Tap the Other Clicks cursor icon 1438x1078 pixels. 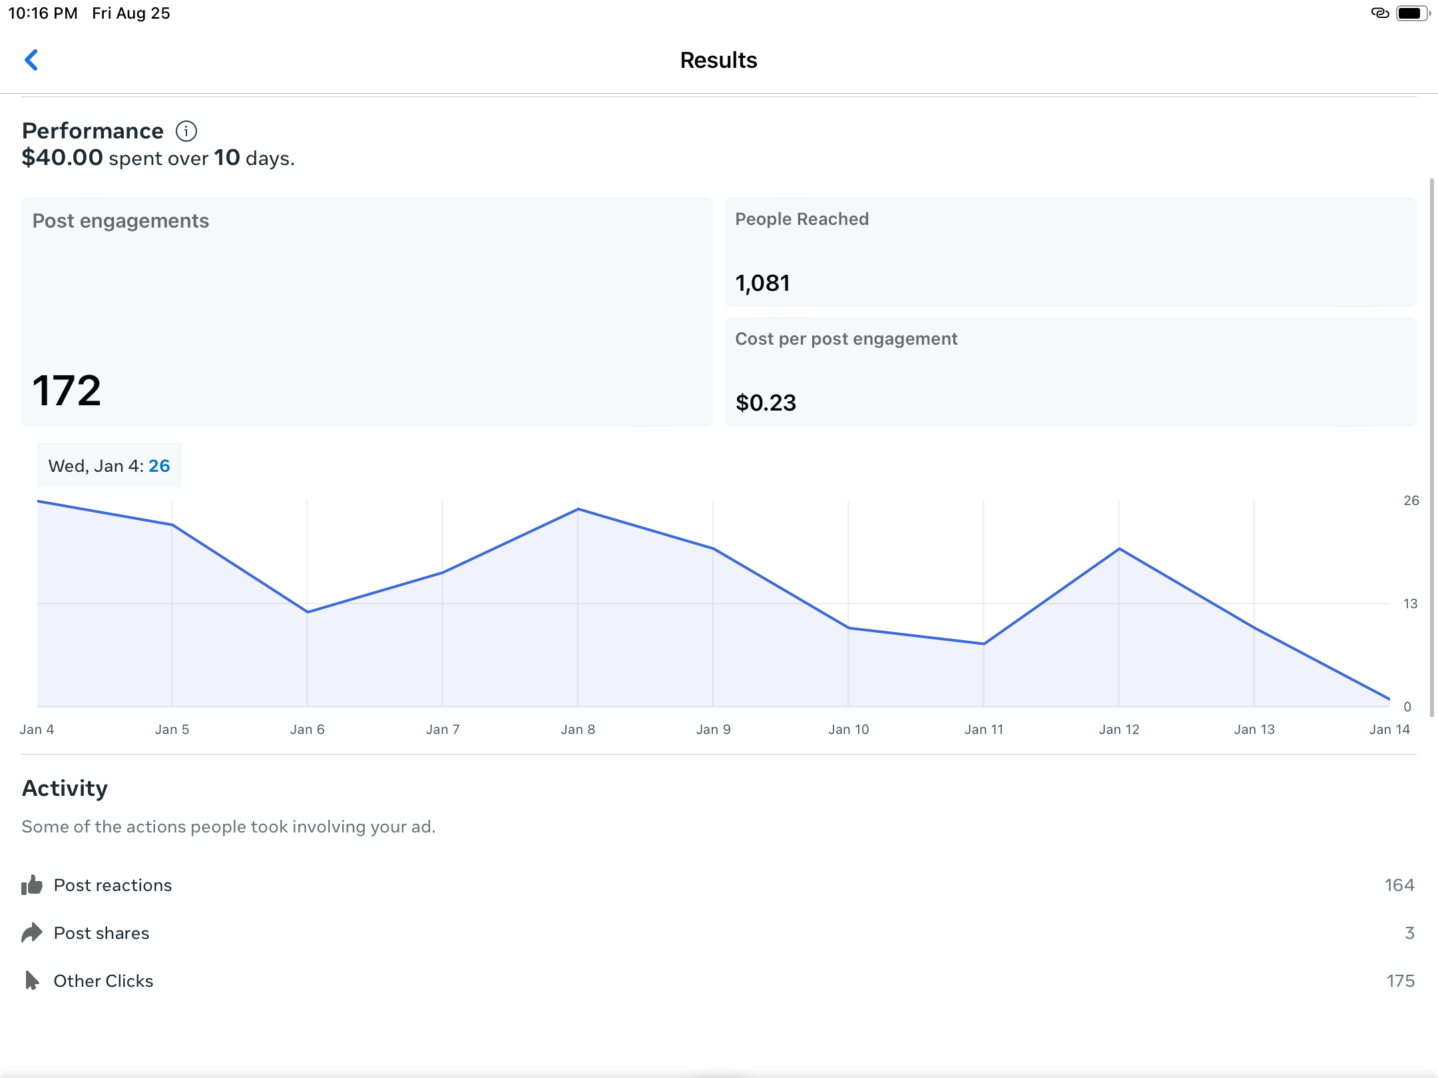coord(32,981)
